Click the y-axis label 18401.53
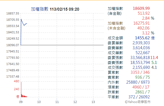 point(13,32)
